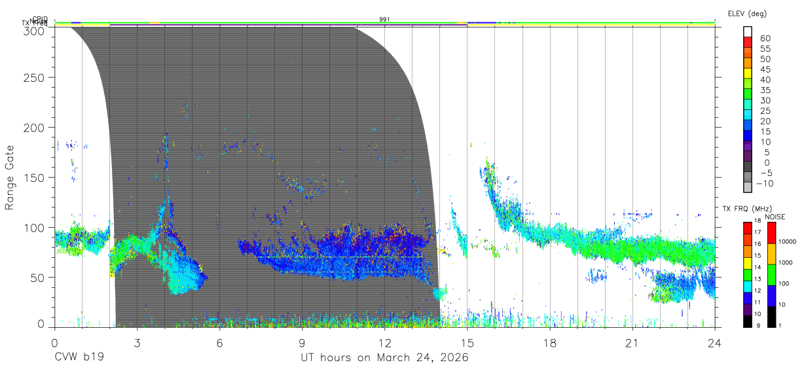Click the Range Gate tick label '250'

[34, 78]
